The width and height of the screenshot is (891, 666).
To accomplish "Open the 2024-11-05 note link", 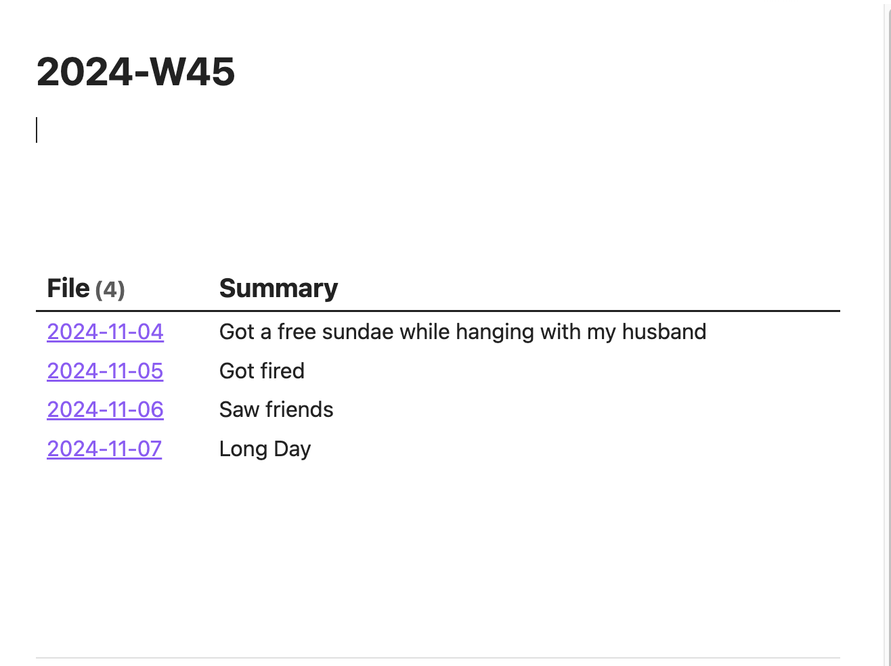I will point(105,371).
